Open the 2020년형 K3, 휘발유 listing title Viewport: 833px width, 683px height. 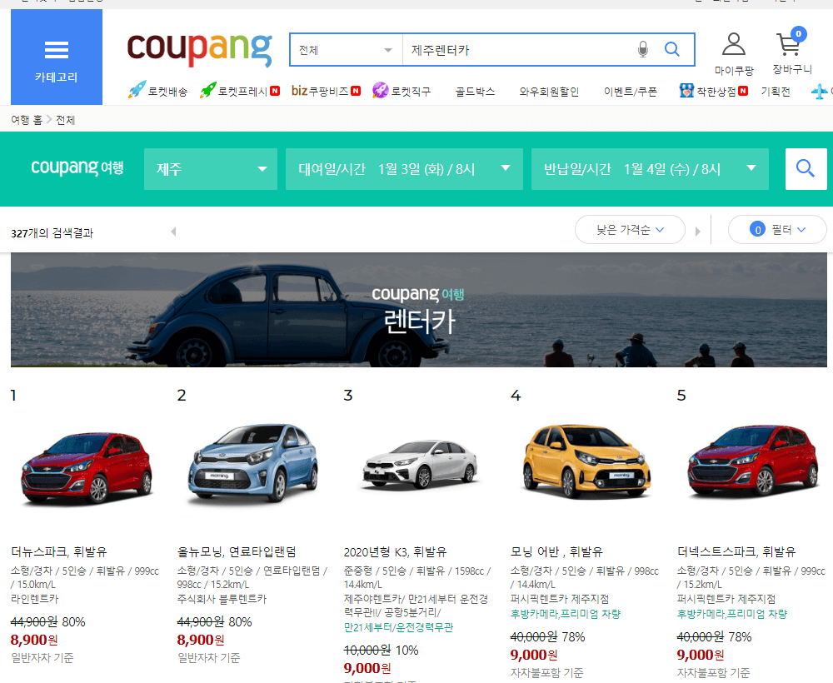[395, 551]
